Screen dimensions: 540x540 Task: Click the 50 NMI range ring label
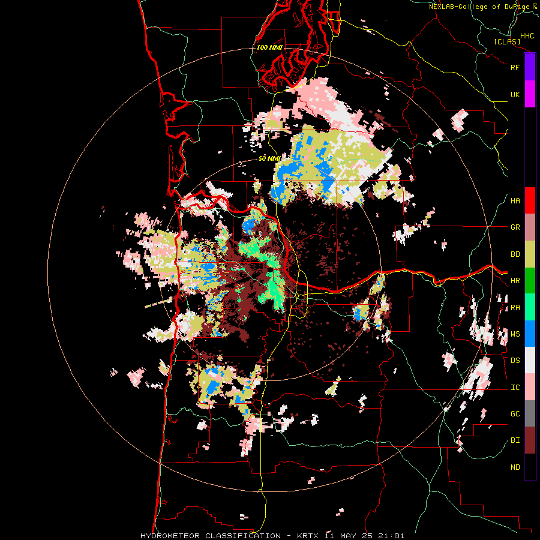269,158
